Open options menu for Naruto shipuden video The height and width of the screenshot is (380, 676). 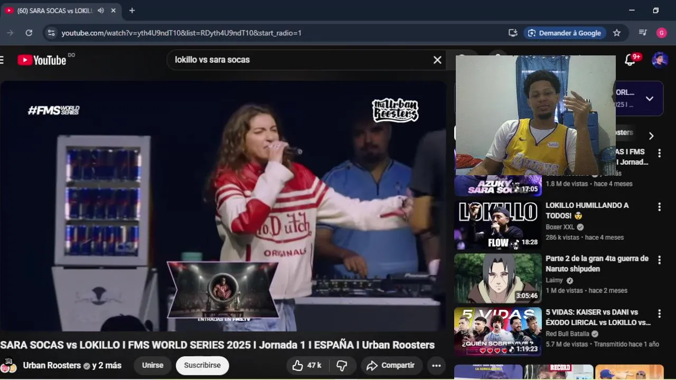click(659, 260)
